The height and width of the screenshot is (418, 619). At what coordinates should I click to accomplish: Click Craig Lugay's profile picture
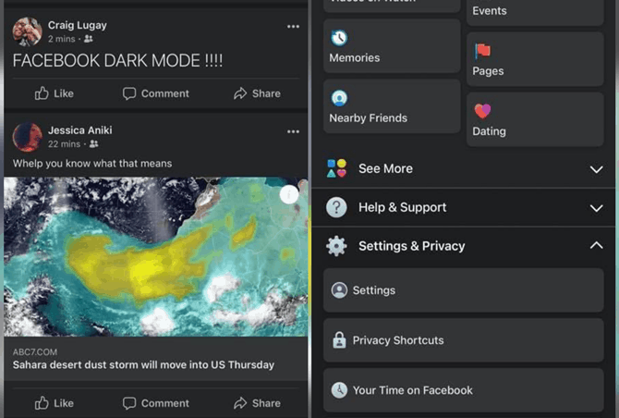[27, 31]
